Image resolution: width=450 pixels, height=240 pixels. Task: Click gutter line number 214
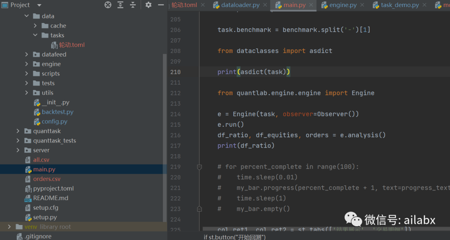tap(175, 114)
